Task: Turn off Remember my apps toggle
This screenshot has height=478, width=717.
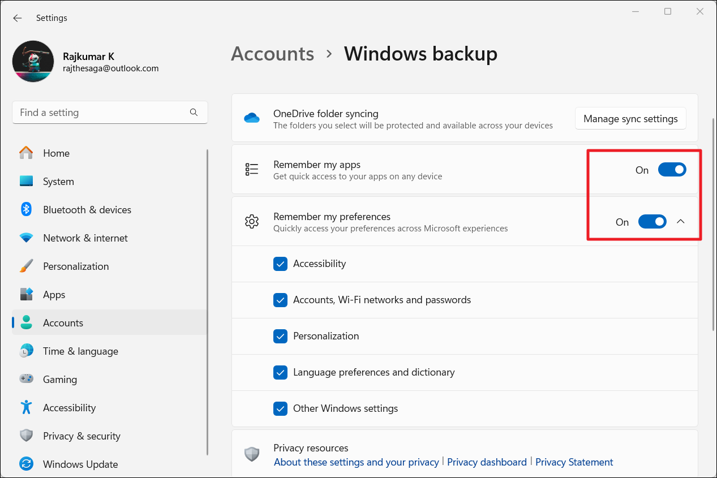Action: (x=672, y=170)
